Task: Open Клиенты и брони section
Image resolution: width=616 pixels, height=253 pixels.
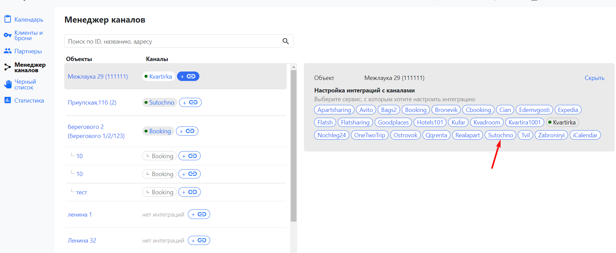Action: [28, 35]
